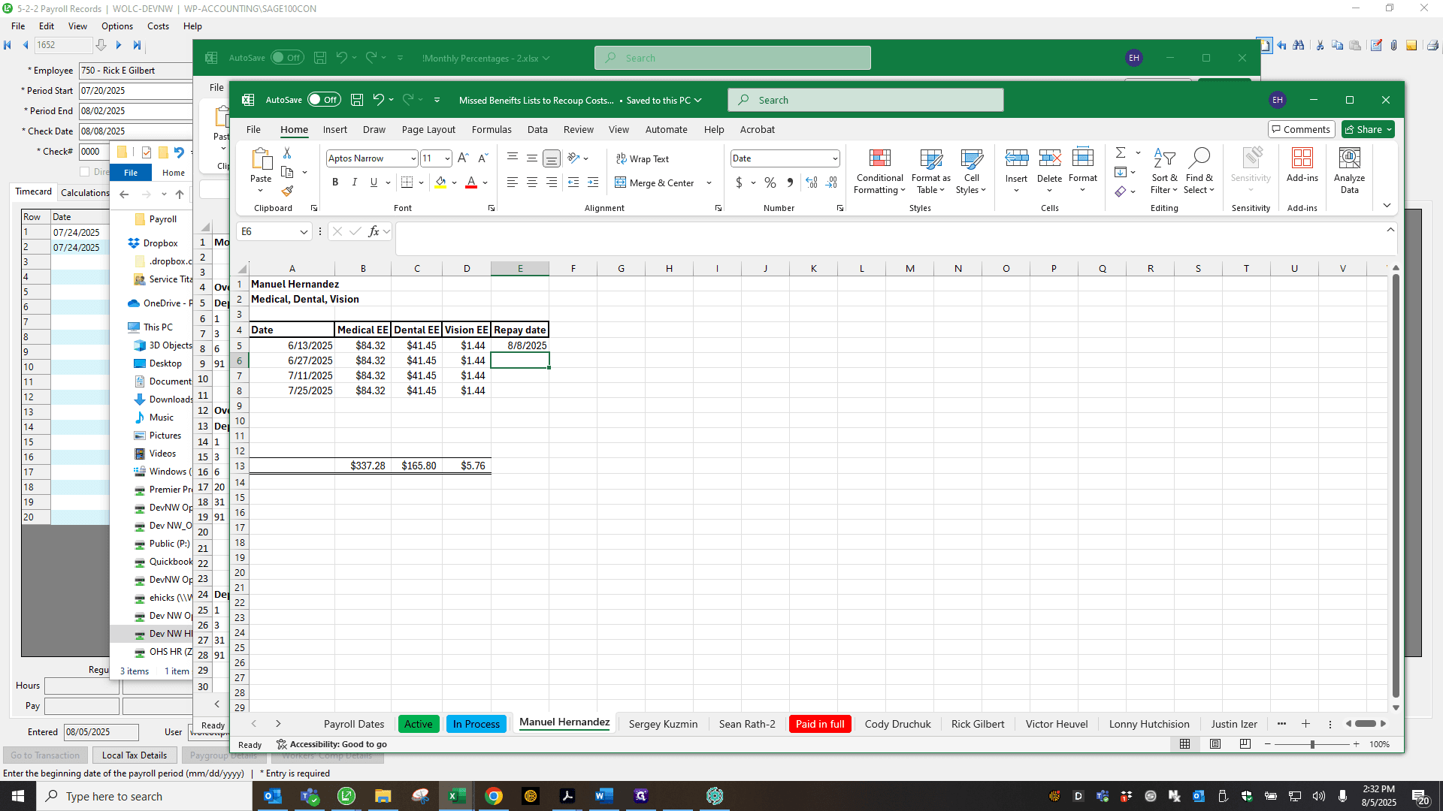This screenshot has height=811, width=1443.
Task: Select the Find & Select tool
Action: pos(1199,171)
